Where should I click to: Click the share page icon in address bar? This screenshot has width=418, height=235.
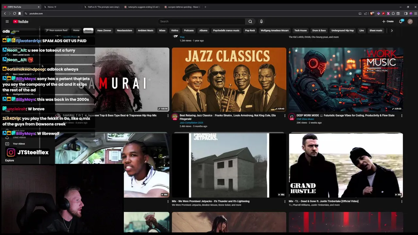[366, 13]
